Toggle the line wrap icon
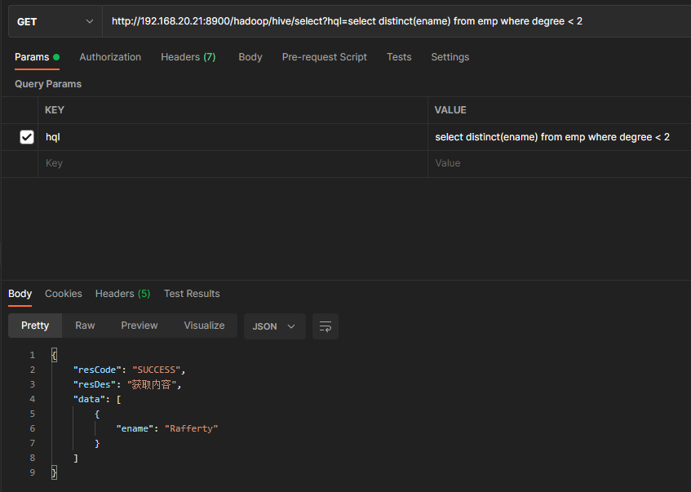Image resolution: width=691 pixels, height=492 pixels. coord(326,326)
